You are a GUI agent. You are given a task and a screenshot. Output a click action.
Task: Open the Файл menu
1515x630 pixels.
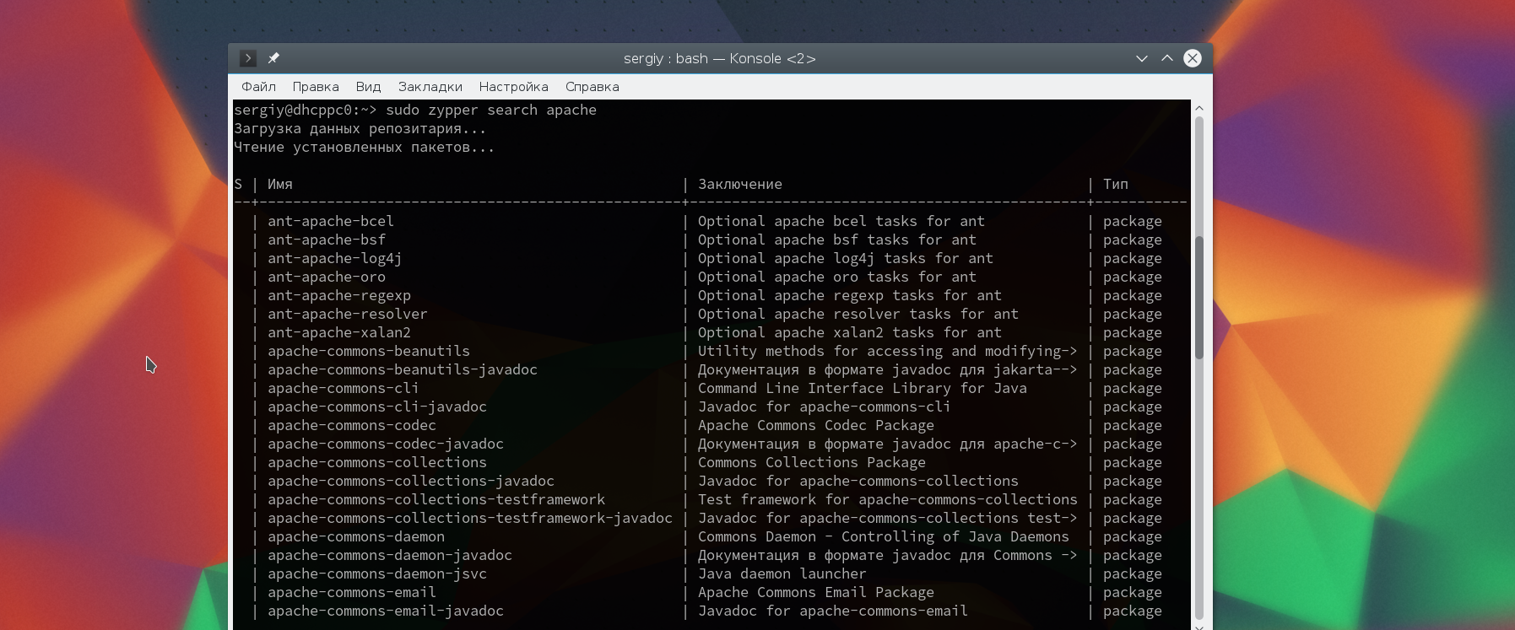(258, 87)
